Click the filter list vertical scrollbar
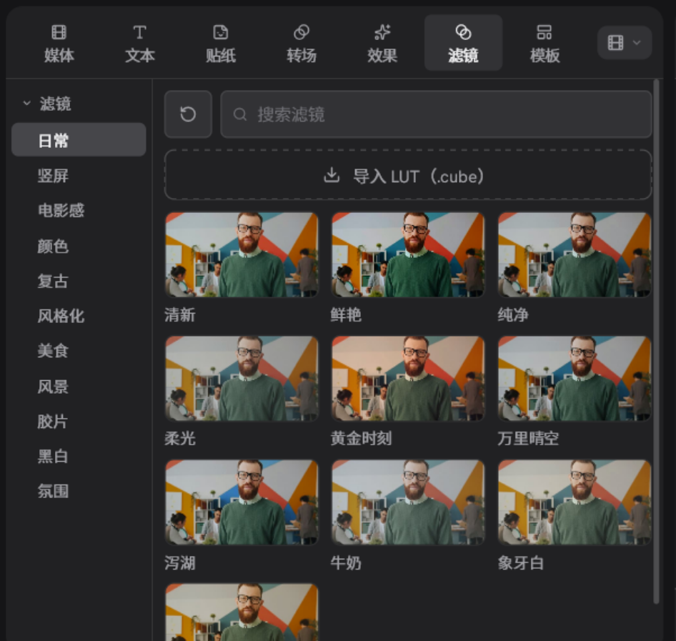 click(x=656, y=342)
